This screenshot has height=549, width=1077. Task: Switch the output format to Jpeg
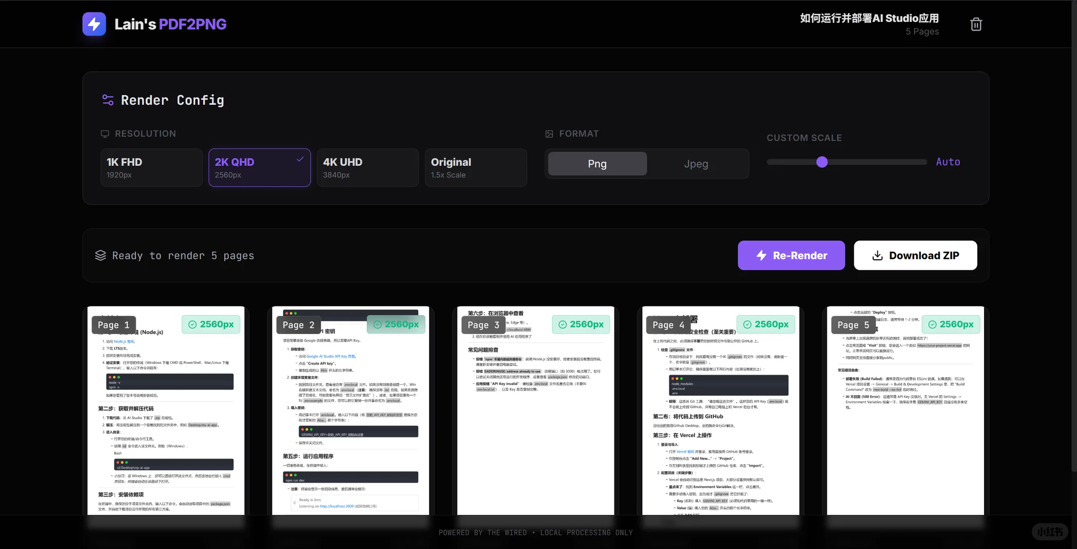[696, 164]
